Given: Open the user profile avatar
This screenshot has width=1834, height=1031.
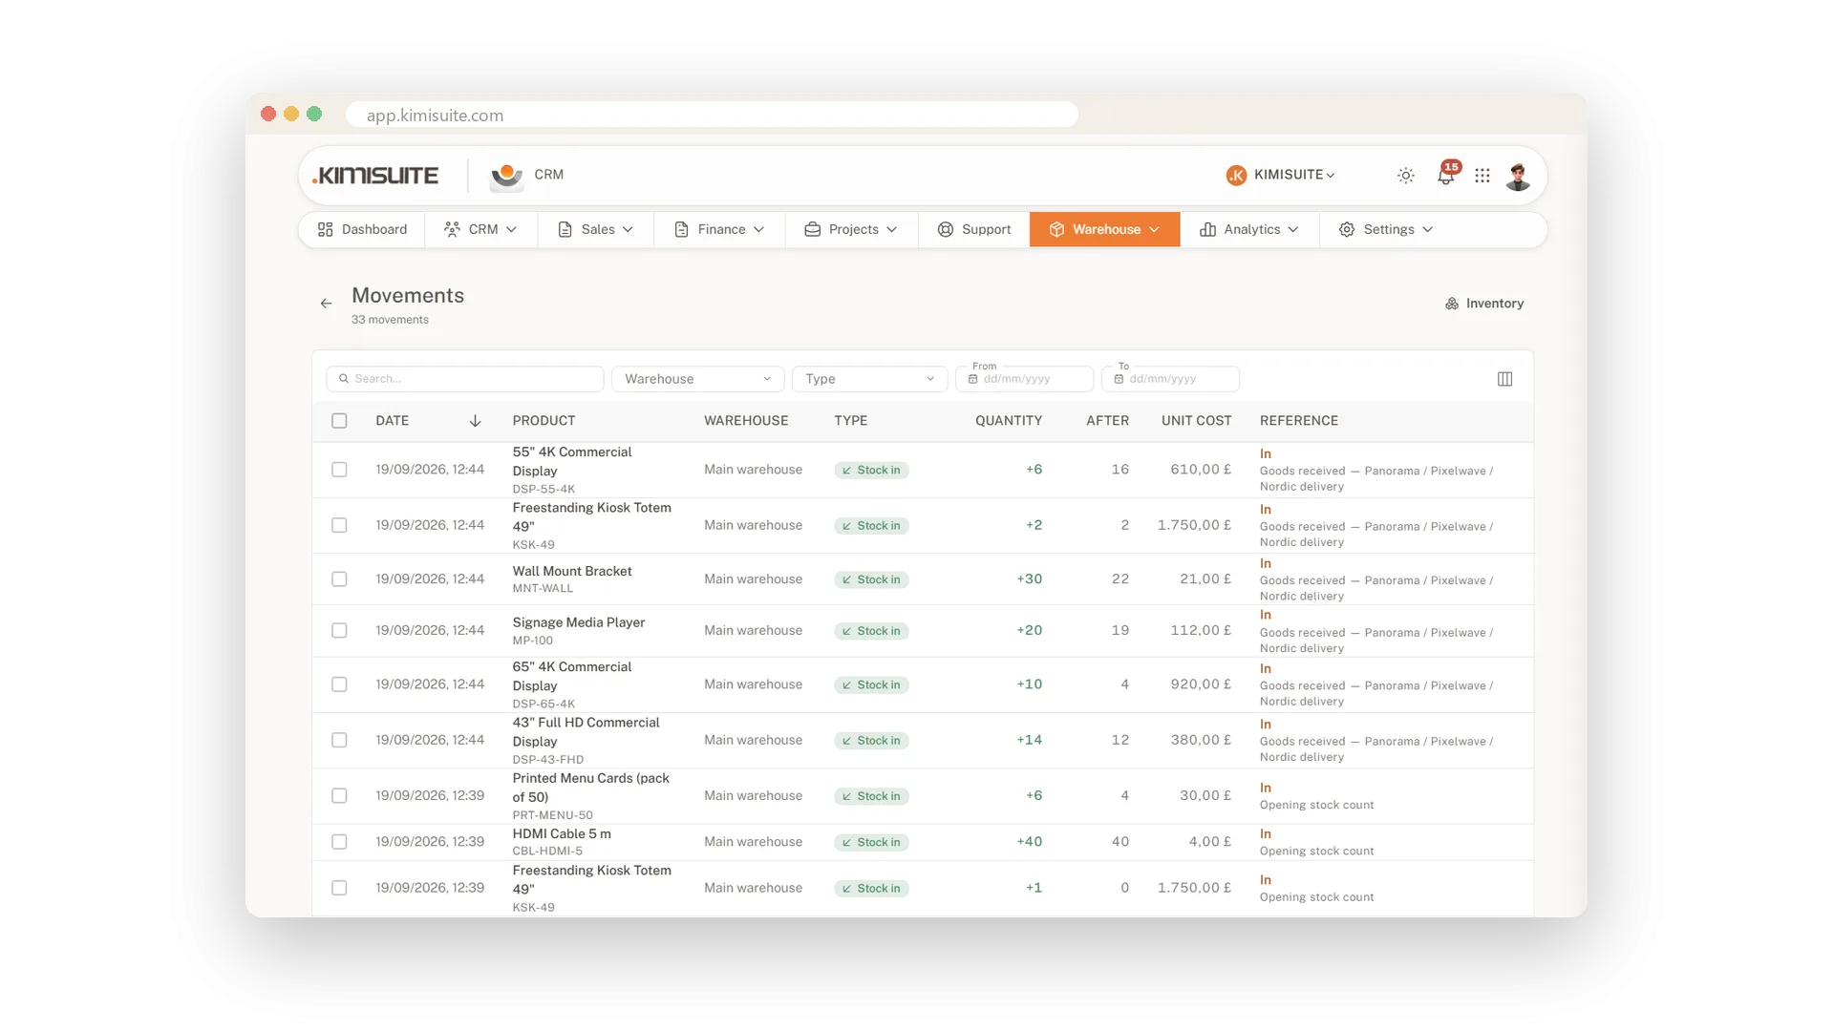Looking at the screenshot, I should pyautogui.click(x=1518, y=176).
